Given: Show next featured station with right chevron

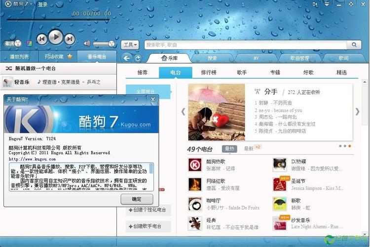Looking at the screenshot, I should pos(358,112).
